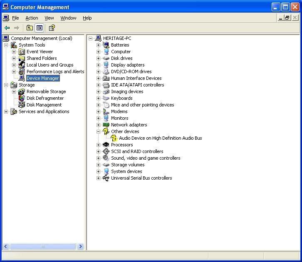Viewport: 302px width, 262px height.
Task: Click the Performance Logs and Alerts icon
Action: click(22, 72)
